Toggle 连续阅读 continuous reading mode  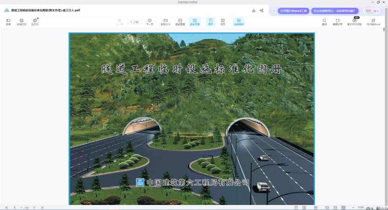coord(239,22)
